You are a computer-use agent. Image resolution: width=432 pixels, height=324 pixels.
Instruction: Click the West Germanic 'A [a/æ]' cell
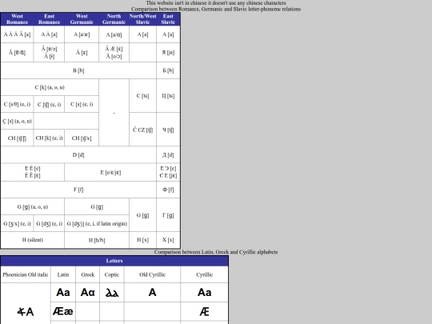(x=82, y=34)
